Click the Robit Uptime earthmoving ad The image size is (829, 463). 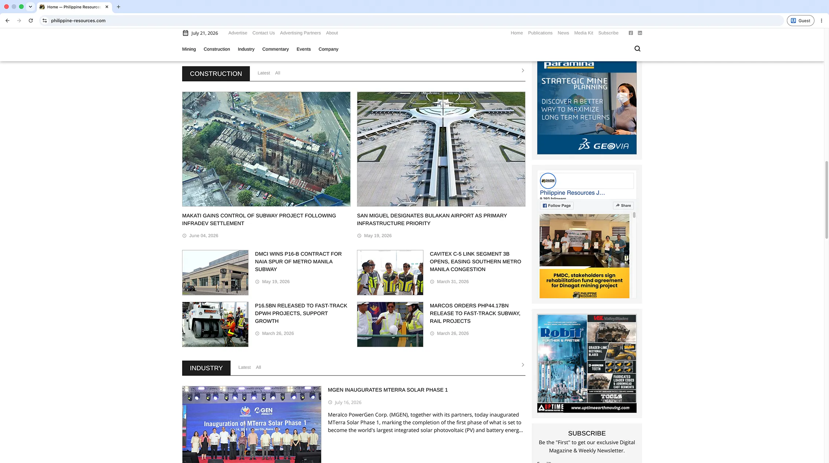tap(587, 363)
